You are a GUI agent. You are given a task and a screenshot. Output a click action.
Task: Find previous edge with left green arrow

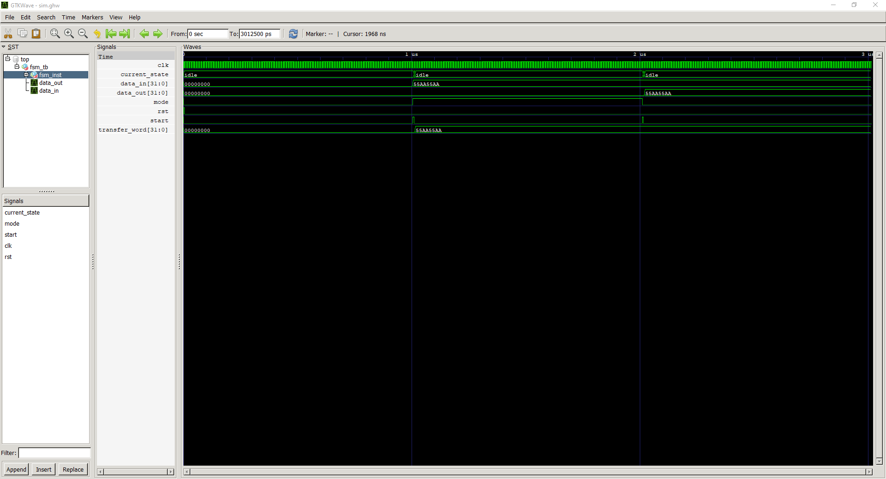click(144, 34)
